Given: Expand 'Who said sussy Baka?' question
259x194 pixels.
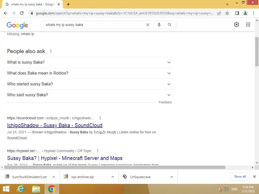Looking at the screenshot, I should [90, 95].
